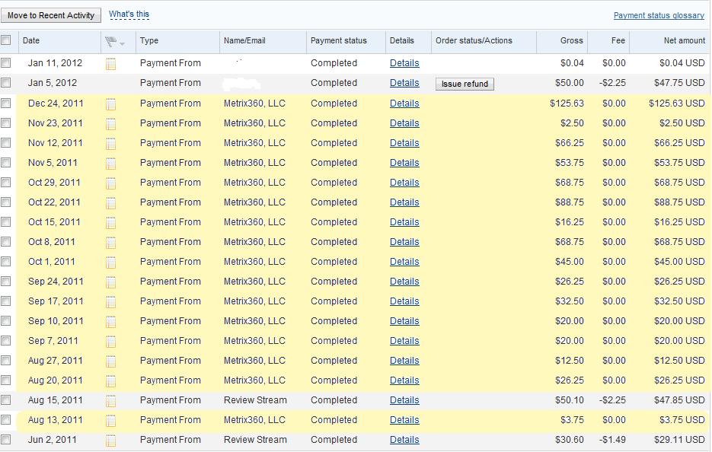
Task: Click the Move to Recent Activity button
Action: (50, 14)
